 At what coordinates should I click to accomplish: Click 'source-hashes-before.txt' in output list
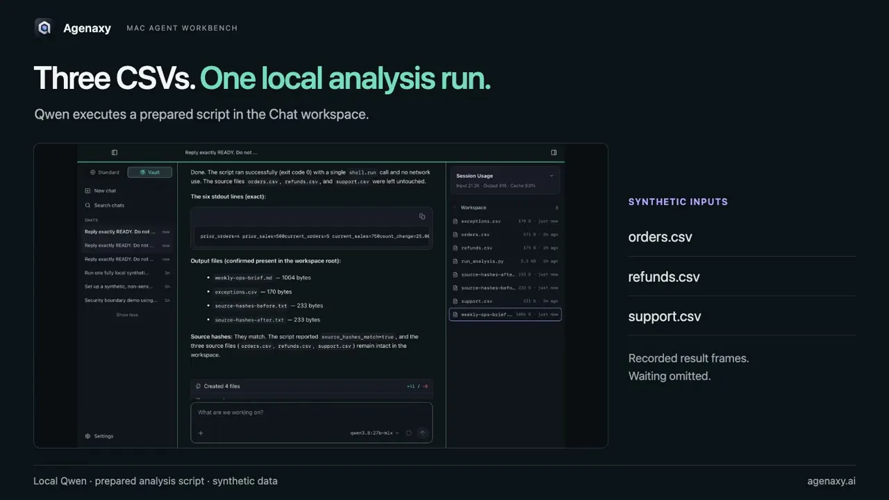(x=251, y=306)
